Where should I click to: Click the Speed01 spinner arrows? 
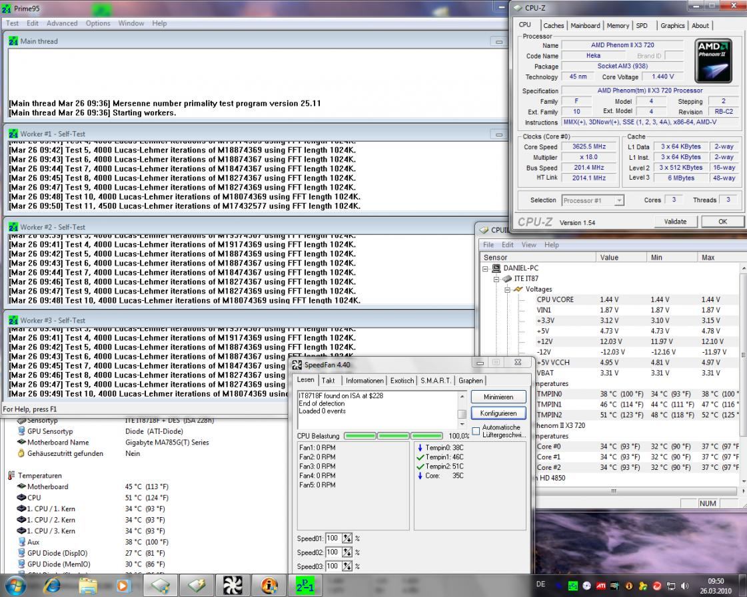(347, 538)
